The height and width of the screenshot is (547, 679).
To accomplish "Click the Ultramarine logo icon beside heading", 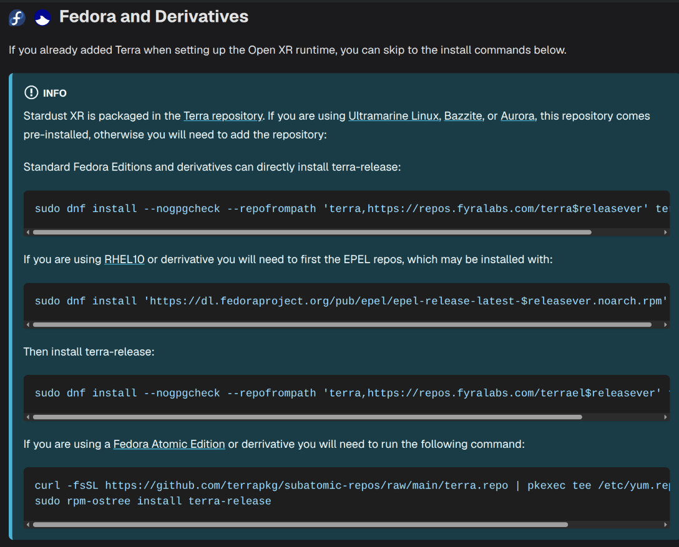I will (42, 18).
